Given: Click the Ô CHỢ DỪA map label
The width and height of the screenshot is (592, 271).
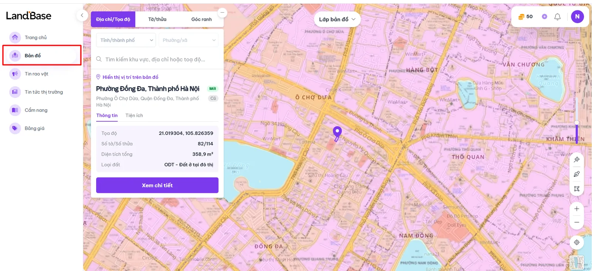Looking at the screenshot, I should (x=313, y=97).
